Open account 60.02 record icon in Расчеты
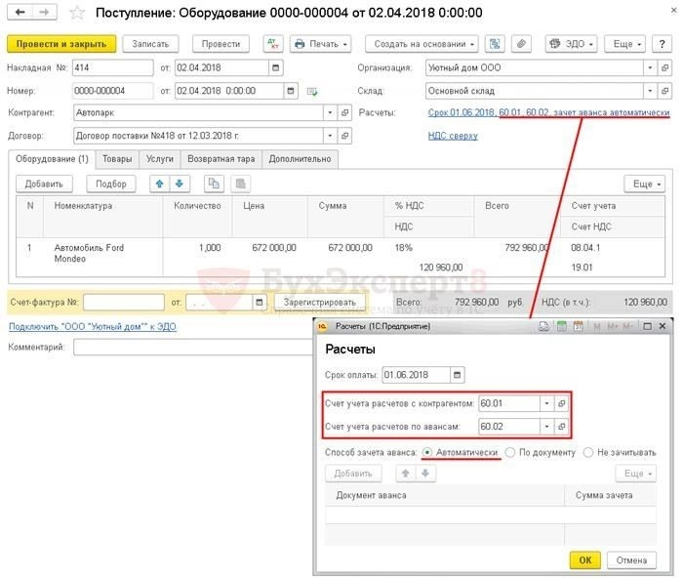 pyautogui.click(x=561, y=427)
